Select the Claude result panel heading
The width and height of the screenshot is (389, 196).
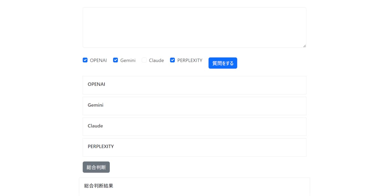(95, 126)
